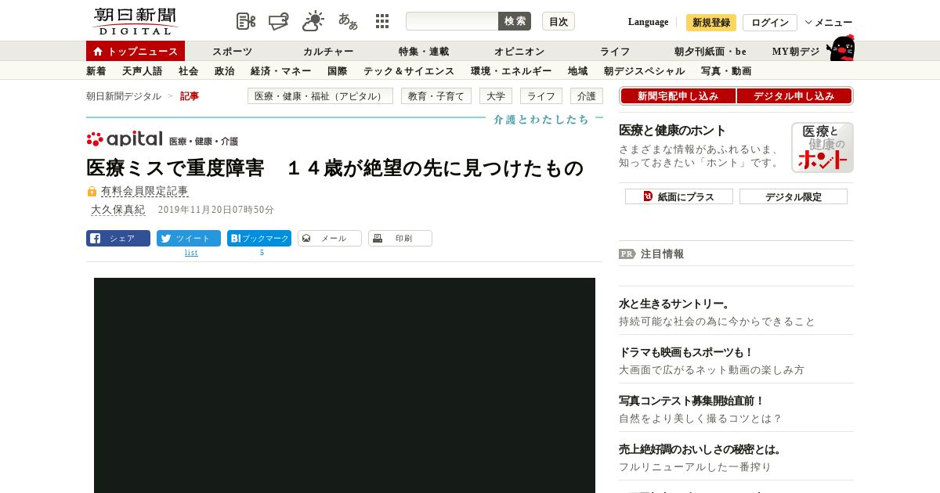Select the ライフ tab
The height and width of the screenshot is (493, 940).
615,51
